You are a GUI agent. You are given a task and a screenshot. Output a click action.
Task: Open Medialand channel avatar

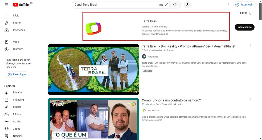point(144,56)
